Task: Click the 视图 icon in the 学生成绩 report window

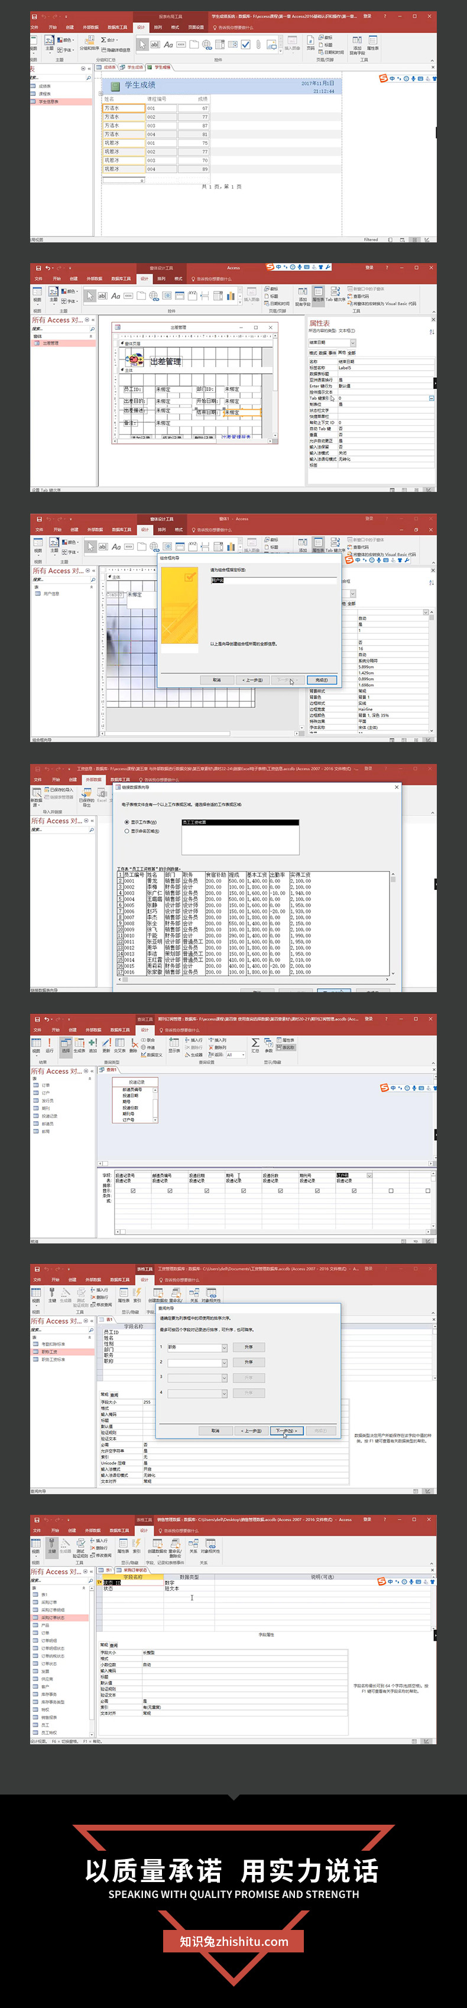Action: pos(34,44)
